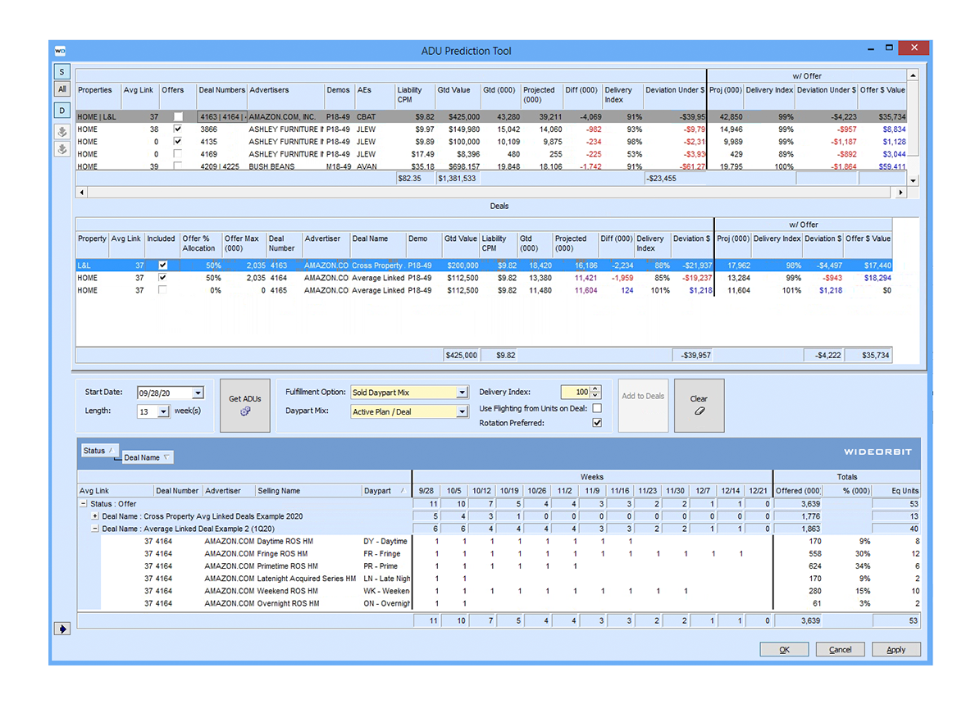Sort by Offer % Allocation column header
This screenshot has height=704, width=980.
click(201, 243)
